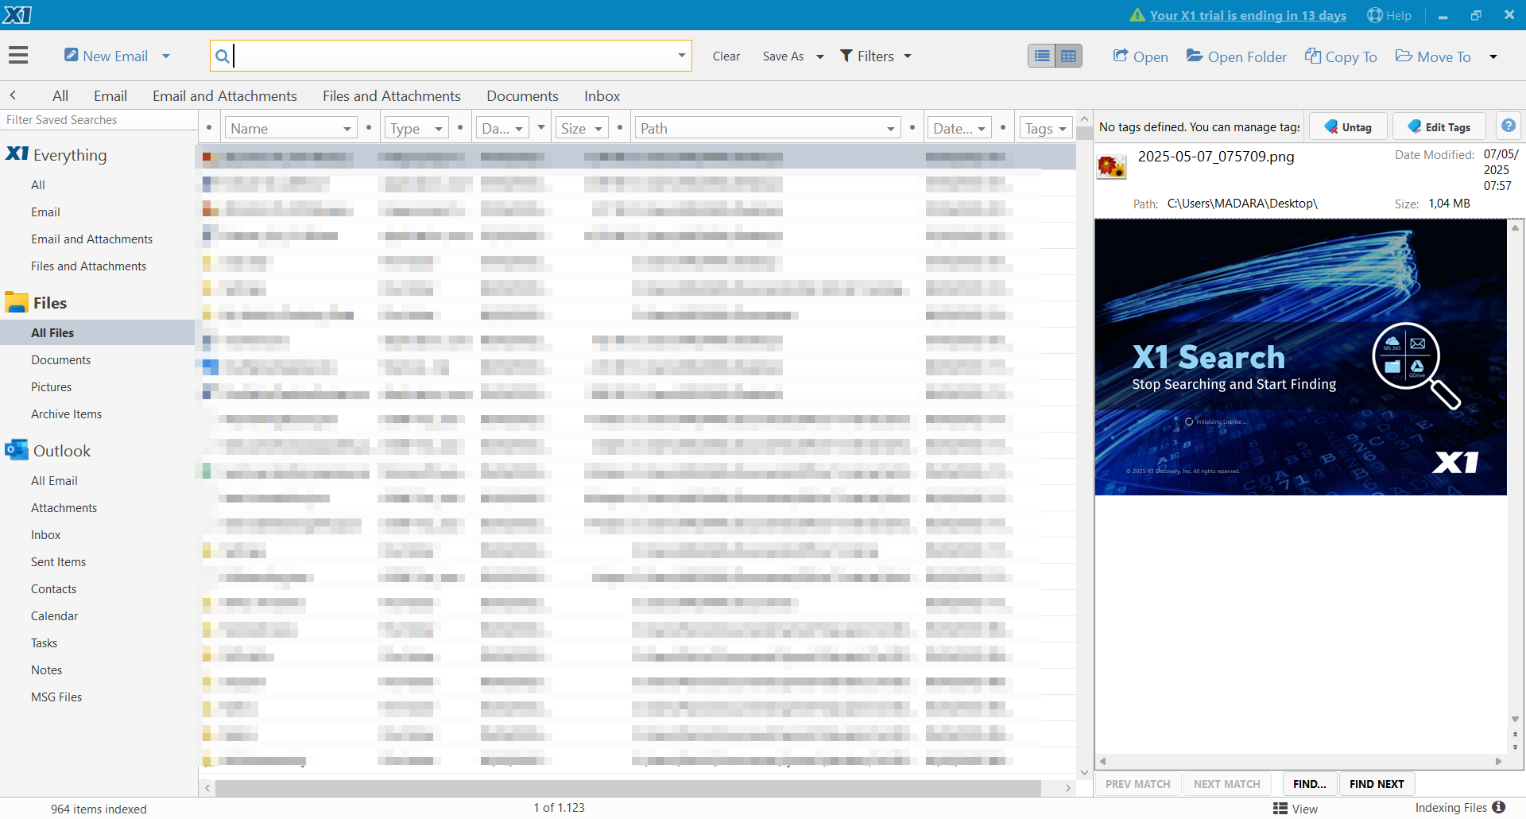Select All Files in the sidebar
1526x819 pixels.
[x=97, y=332]
